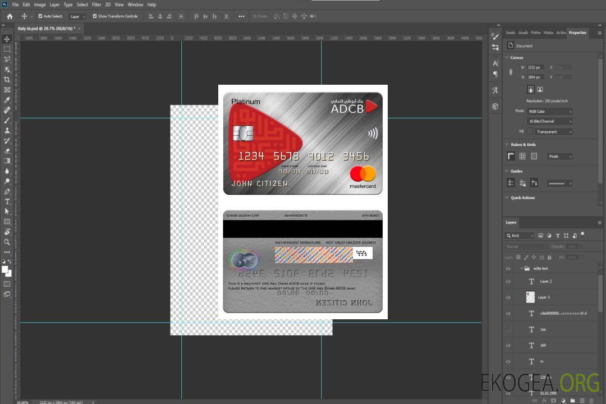Set canvas to portrait orientation
This screenshot has height=404, width=606.
(x=531, y=90)
